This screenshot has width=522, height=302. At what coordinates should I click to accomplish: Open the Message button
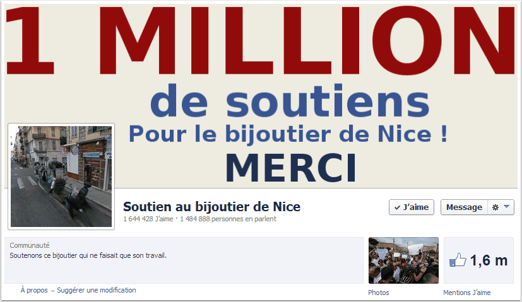point(464,207)
